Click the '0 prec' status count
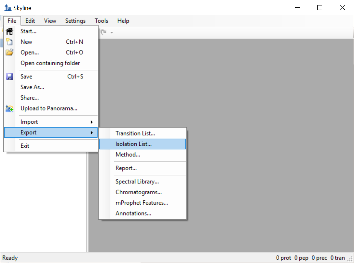Viewport: 354px width, 263px height. tap(319, 258)
